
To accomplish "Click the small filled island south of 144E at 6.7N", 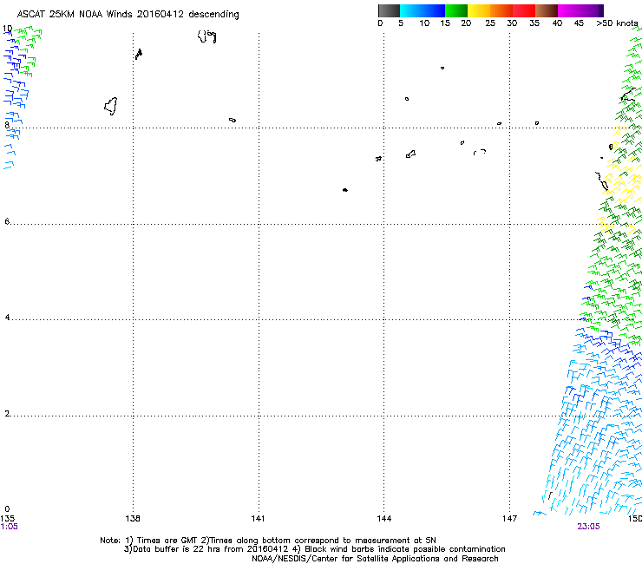I will [x=345, y=190].
